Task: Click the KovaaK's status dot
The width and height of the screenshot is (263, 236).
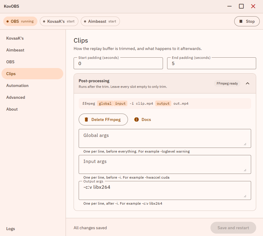Action: (44, 21)
